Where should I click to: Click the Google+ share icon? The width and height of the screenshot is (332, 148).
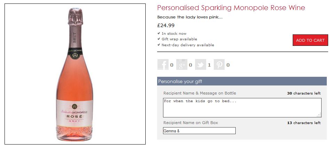coord(181,65)
